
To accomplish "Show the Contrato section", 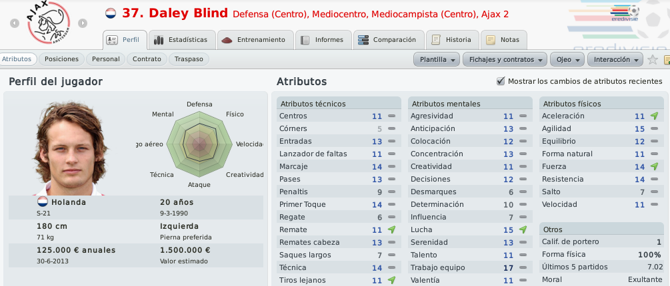I will click(147, 59).
